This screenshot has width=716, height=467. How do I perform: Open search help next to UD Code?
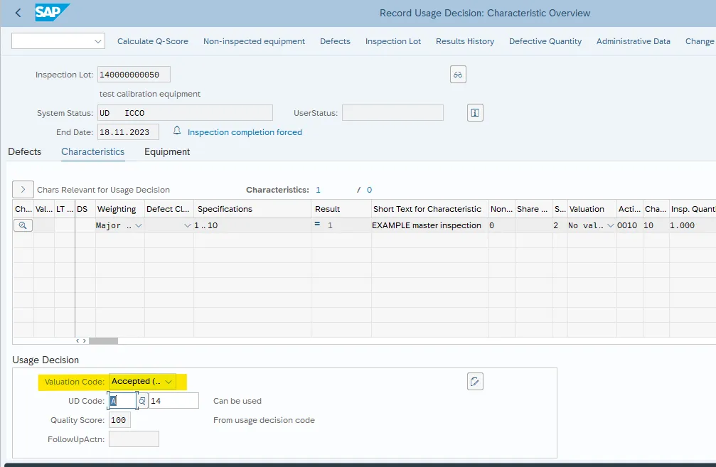[x=142, y=401]
